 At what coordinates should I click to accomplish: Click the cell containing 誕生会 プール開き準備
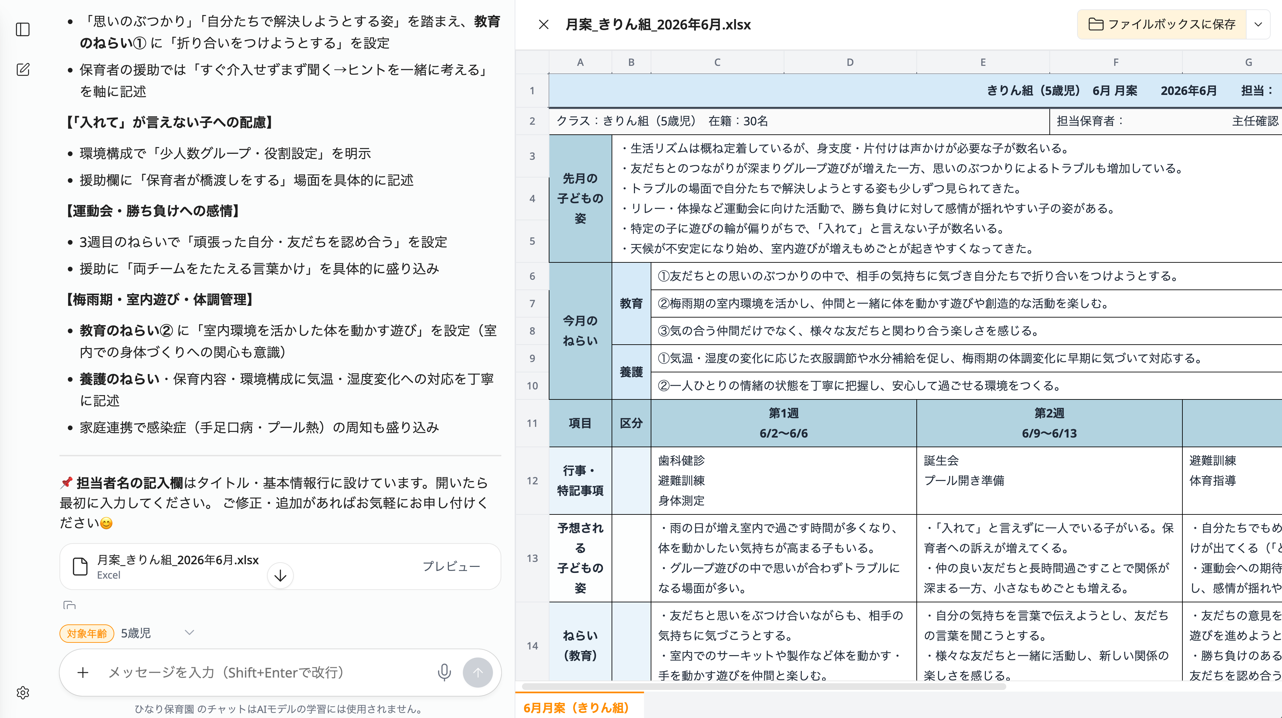1050,480
